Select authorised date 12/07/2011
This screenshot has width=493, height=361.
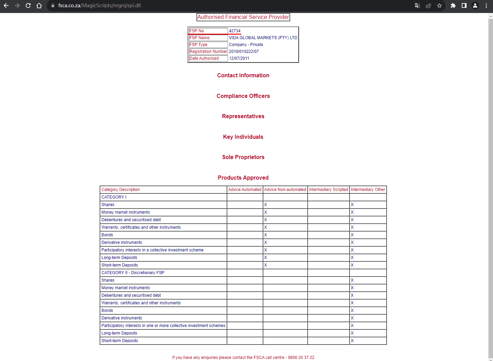point(239,58)
